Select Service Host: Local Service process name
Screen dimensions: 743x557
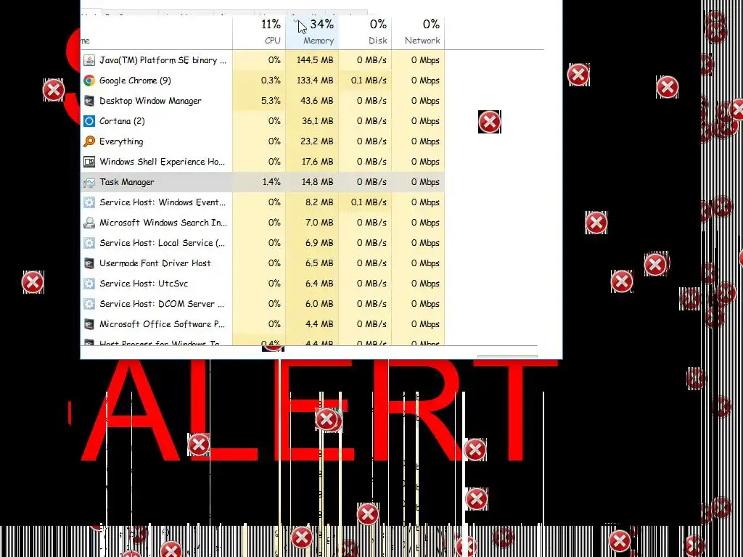[x=162, y=243]
